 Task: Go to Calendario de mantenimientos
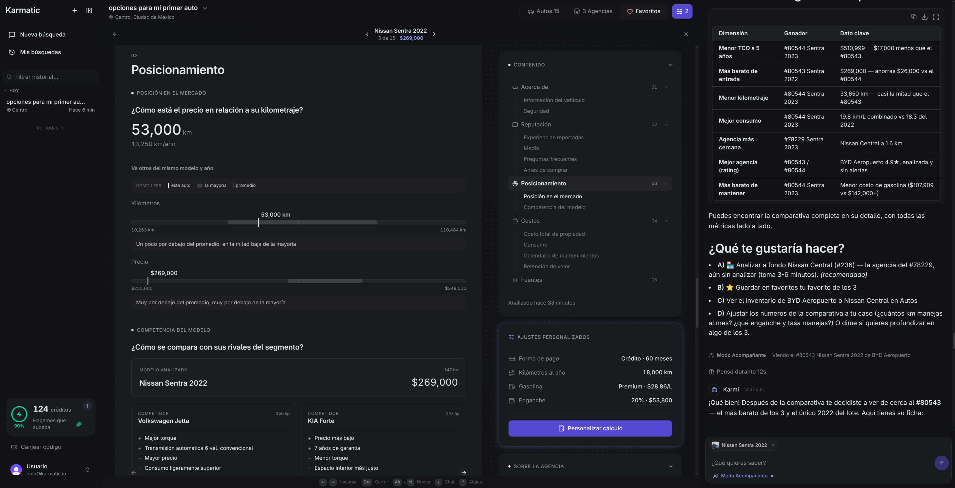(561, 255)
